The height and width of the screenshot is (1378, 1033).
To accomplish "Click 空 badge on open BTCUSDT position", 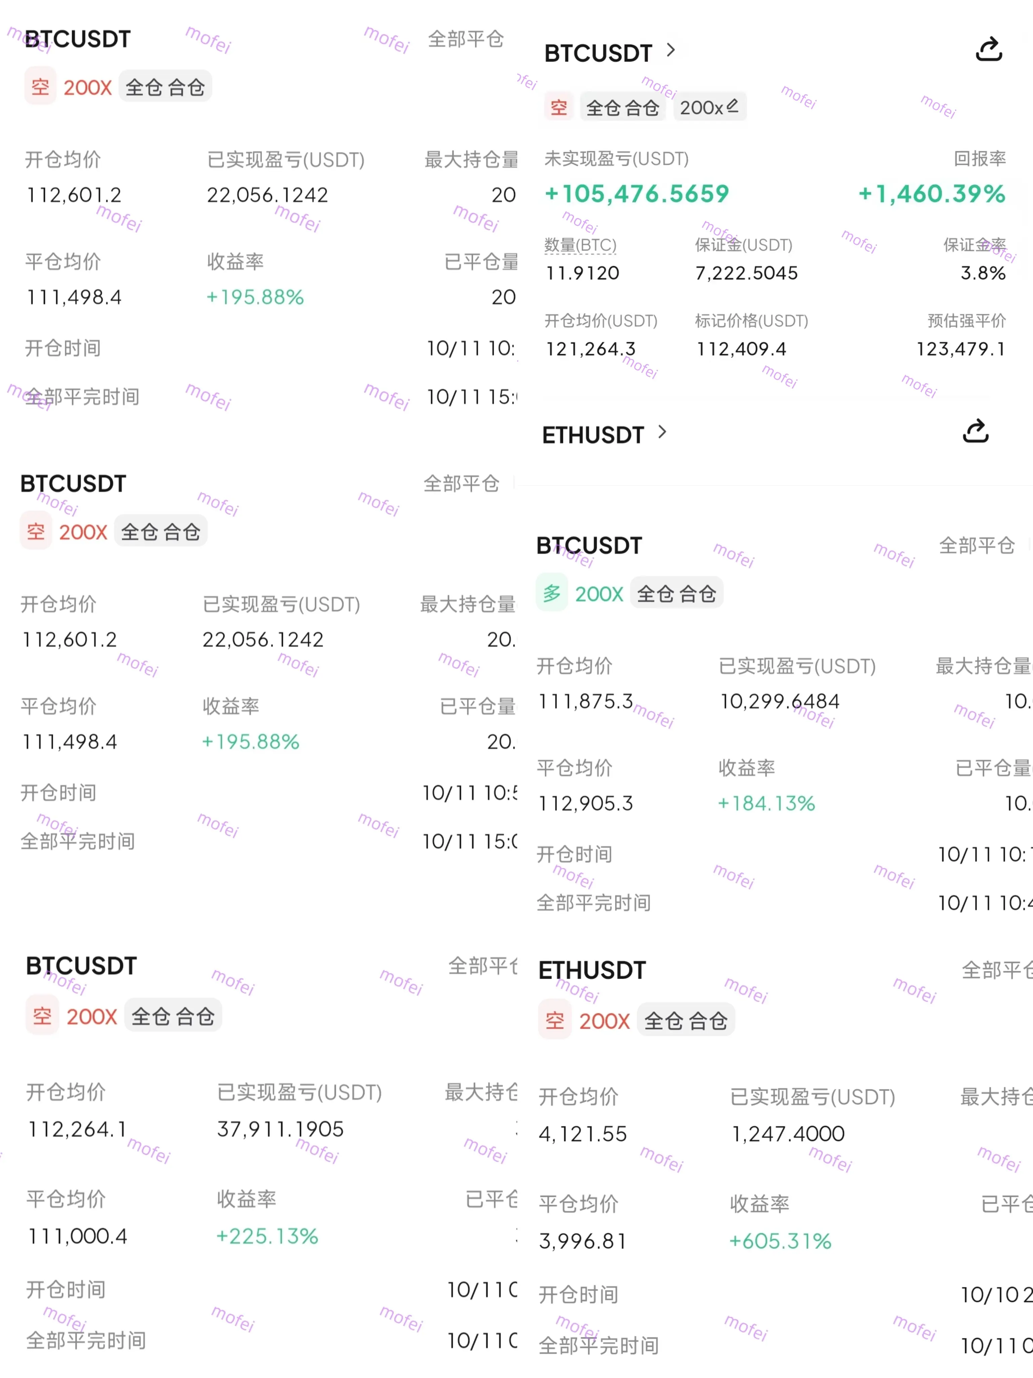I will point(559,107).
